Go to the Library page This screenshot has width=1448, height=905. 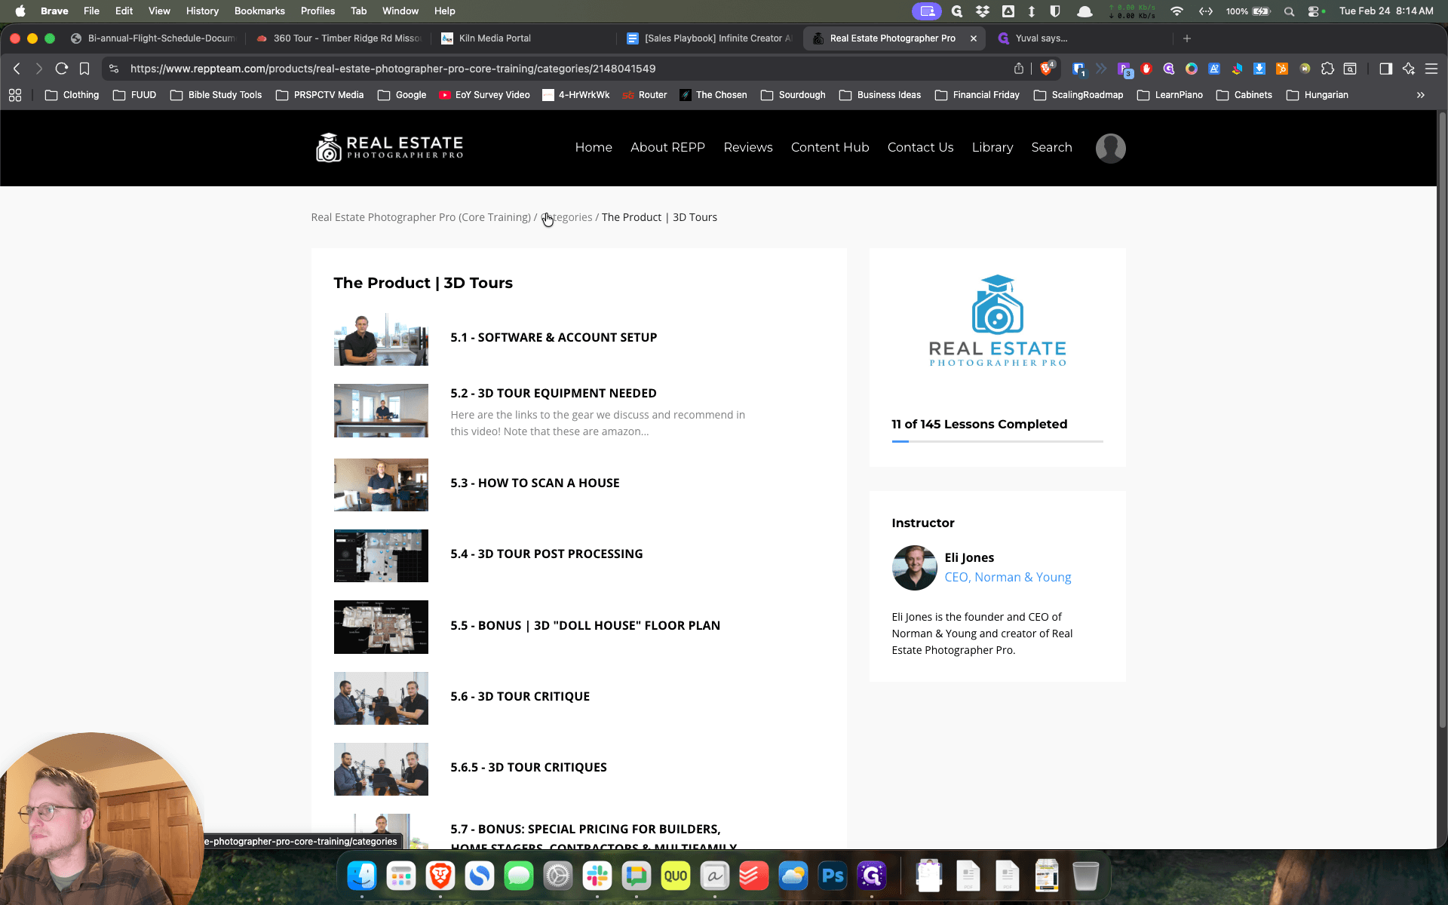pyautogui.click(x=992, y=148)
